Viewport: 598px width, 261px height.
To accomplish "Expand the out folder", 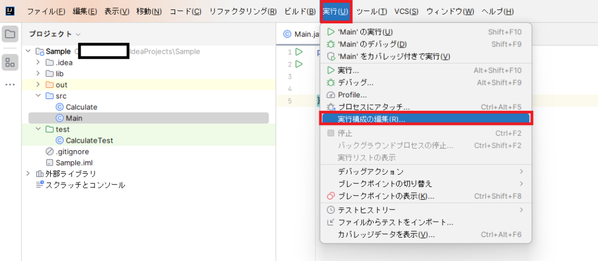I will tap(38, 84).
